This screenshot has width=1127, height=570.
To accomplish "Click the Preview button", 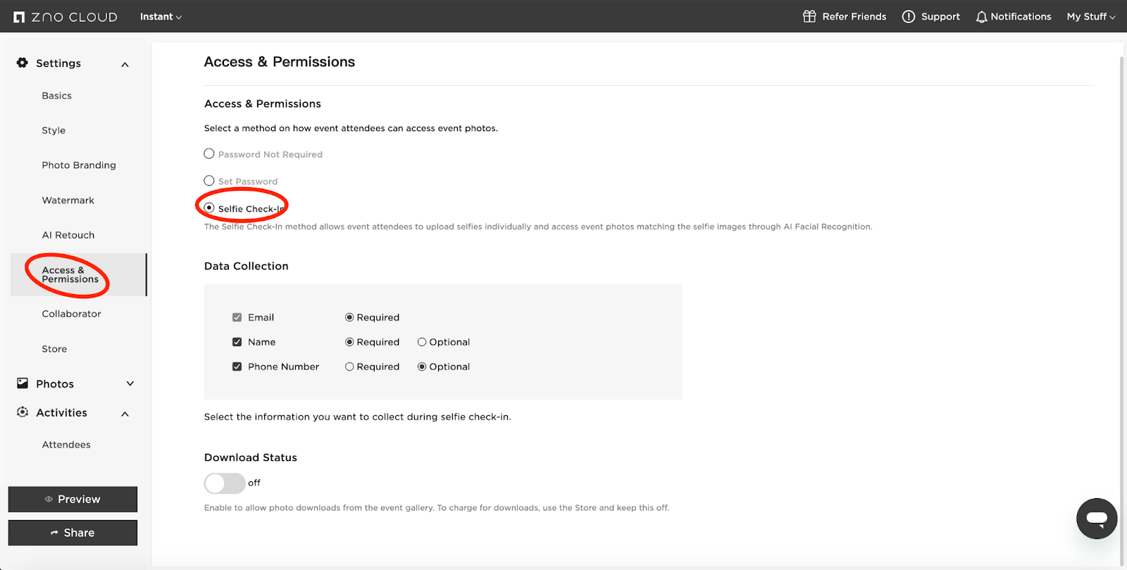I will tap(73, 499).
